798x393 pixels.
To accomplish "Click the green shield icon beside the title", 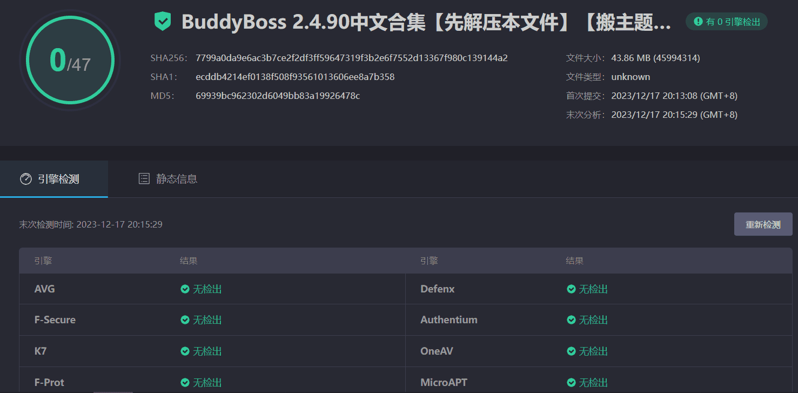I will coord(163,22).
